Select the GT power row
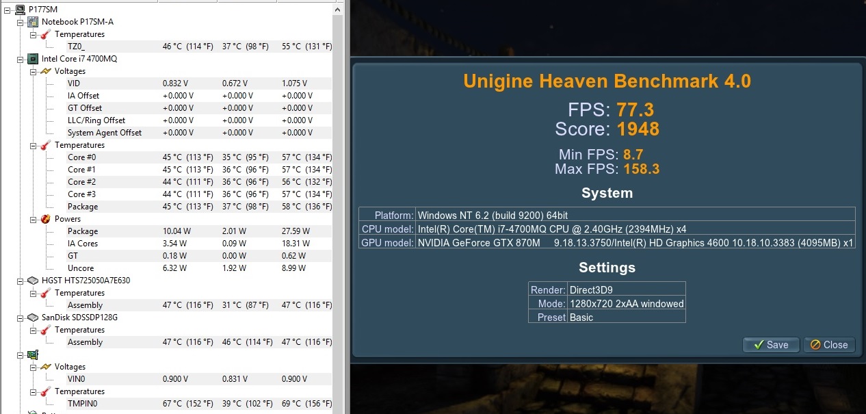 198,256
